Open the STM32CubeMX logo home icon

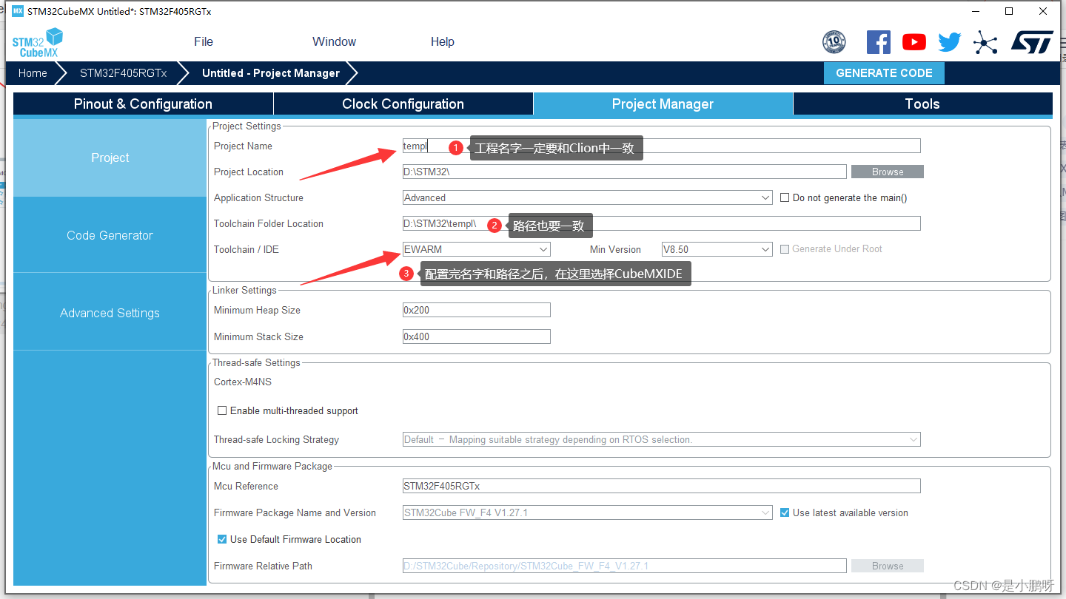[38, 42]
